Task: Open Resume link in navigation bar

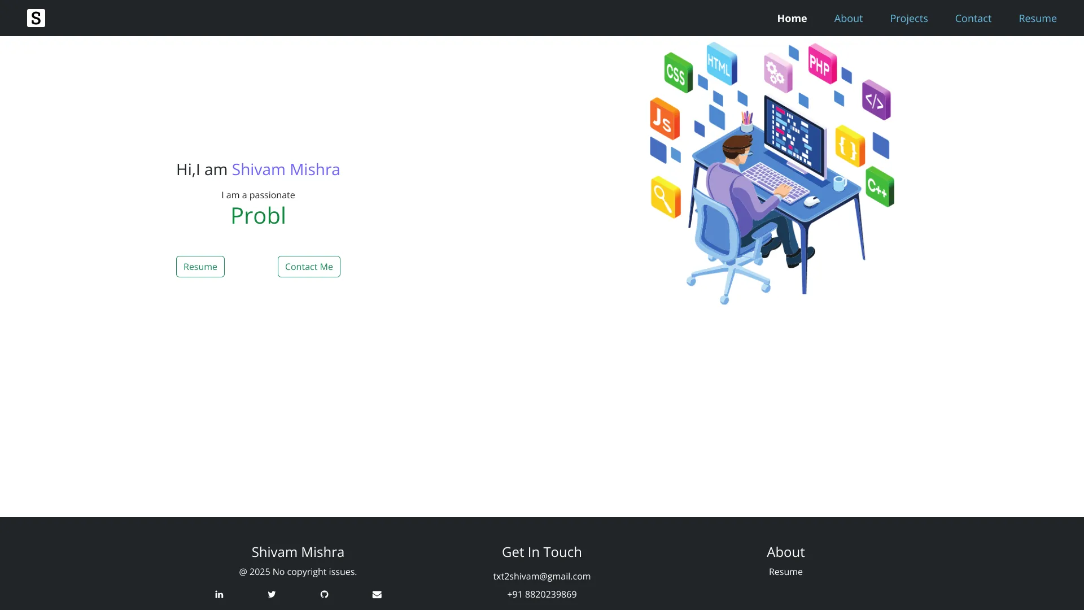Action: point(1037,18)
